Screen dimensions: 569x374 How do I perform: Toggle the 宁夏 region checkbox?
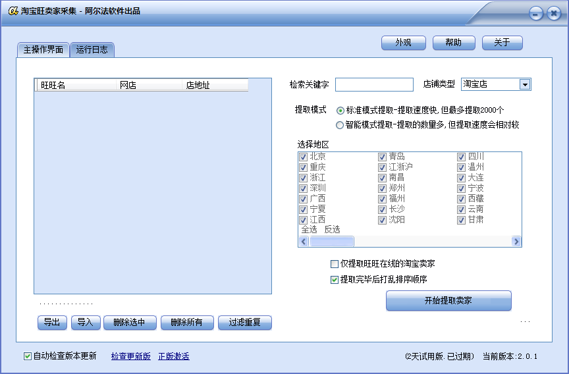(x=304, y=209)
